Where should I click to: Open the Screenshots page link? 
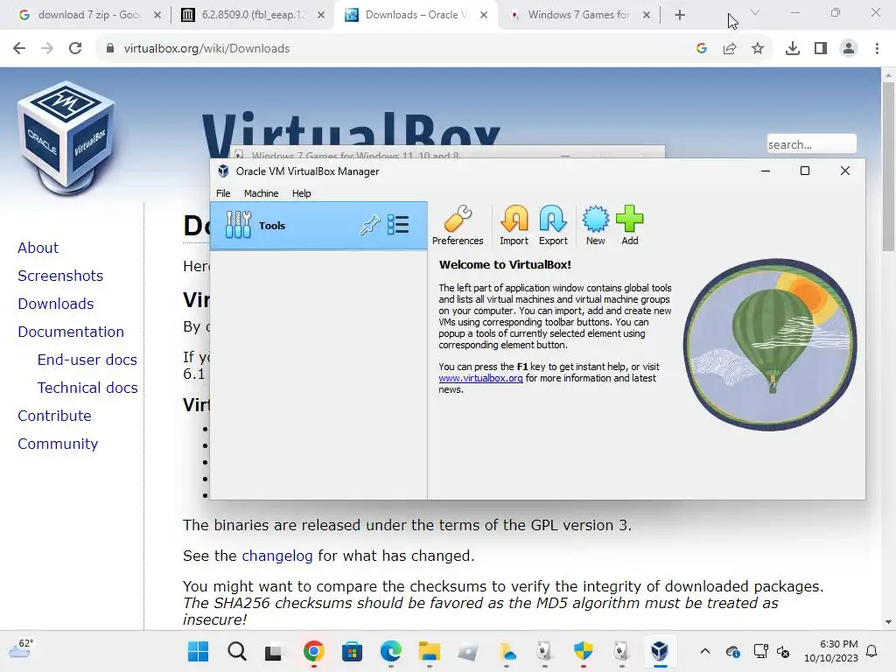coord(60,276)
